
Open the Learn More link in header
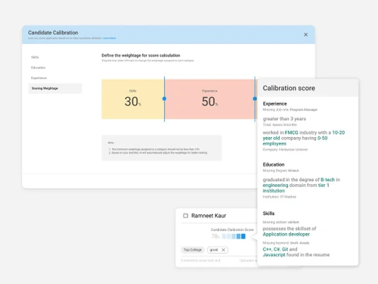[x=110, y=38]
